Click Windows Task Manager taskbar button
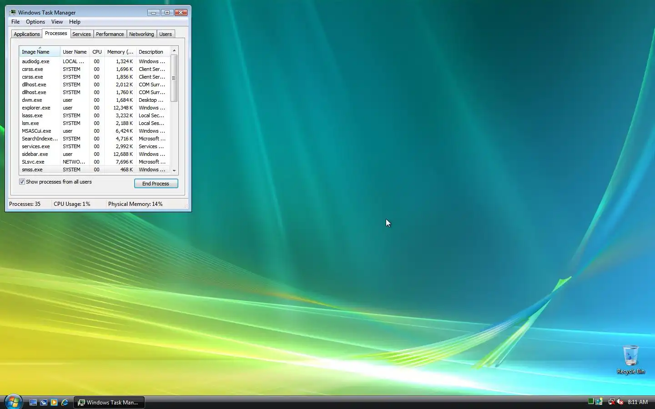The height and width of the screenshot is (409, 655). click(109, 402)
